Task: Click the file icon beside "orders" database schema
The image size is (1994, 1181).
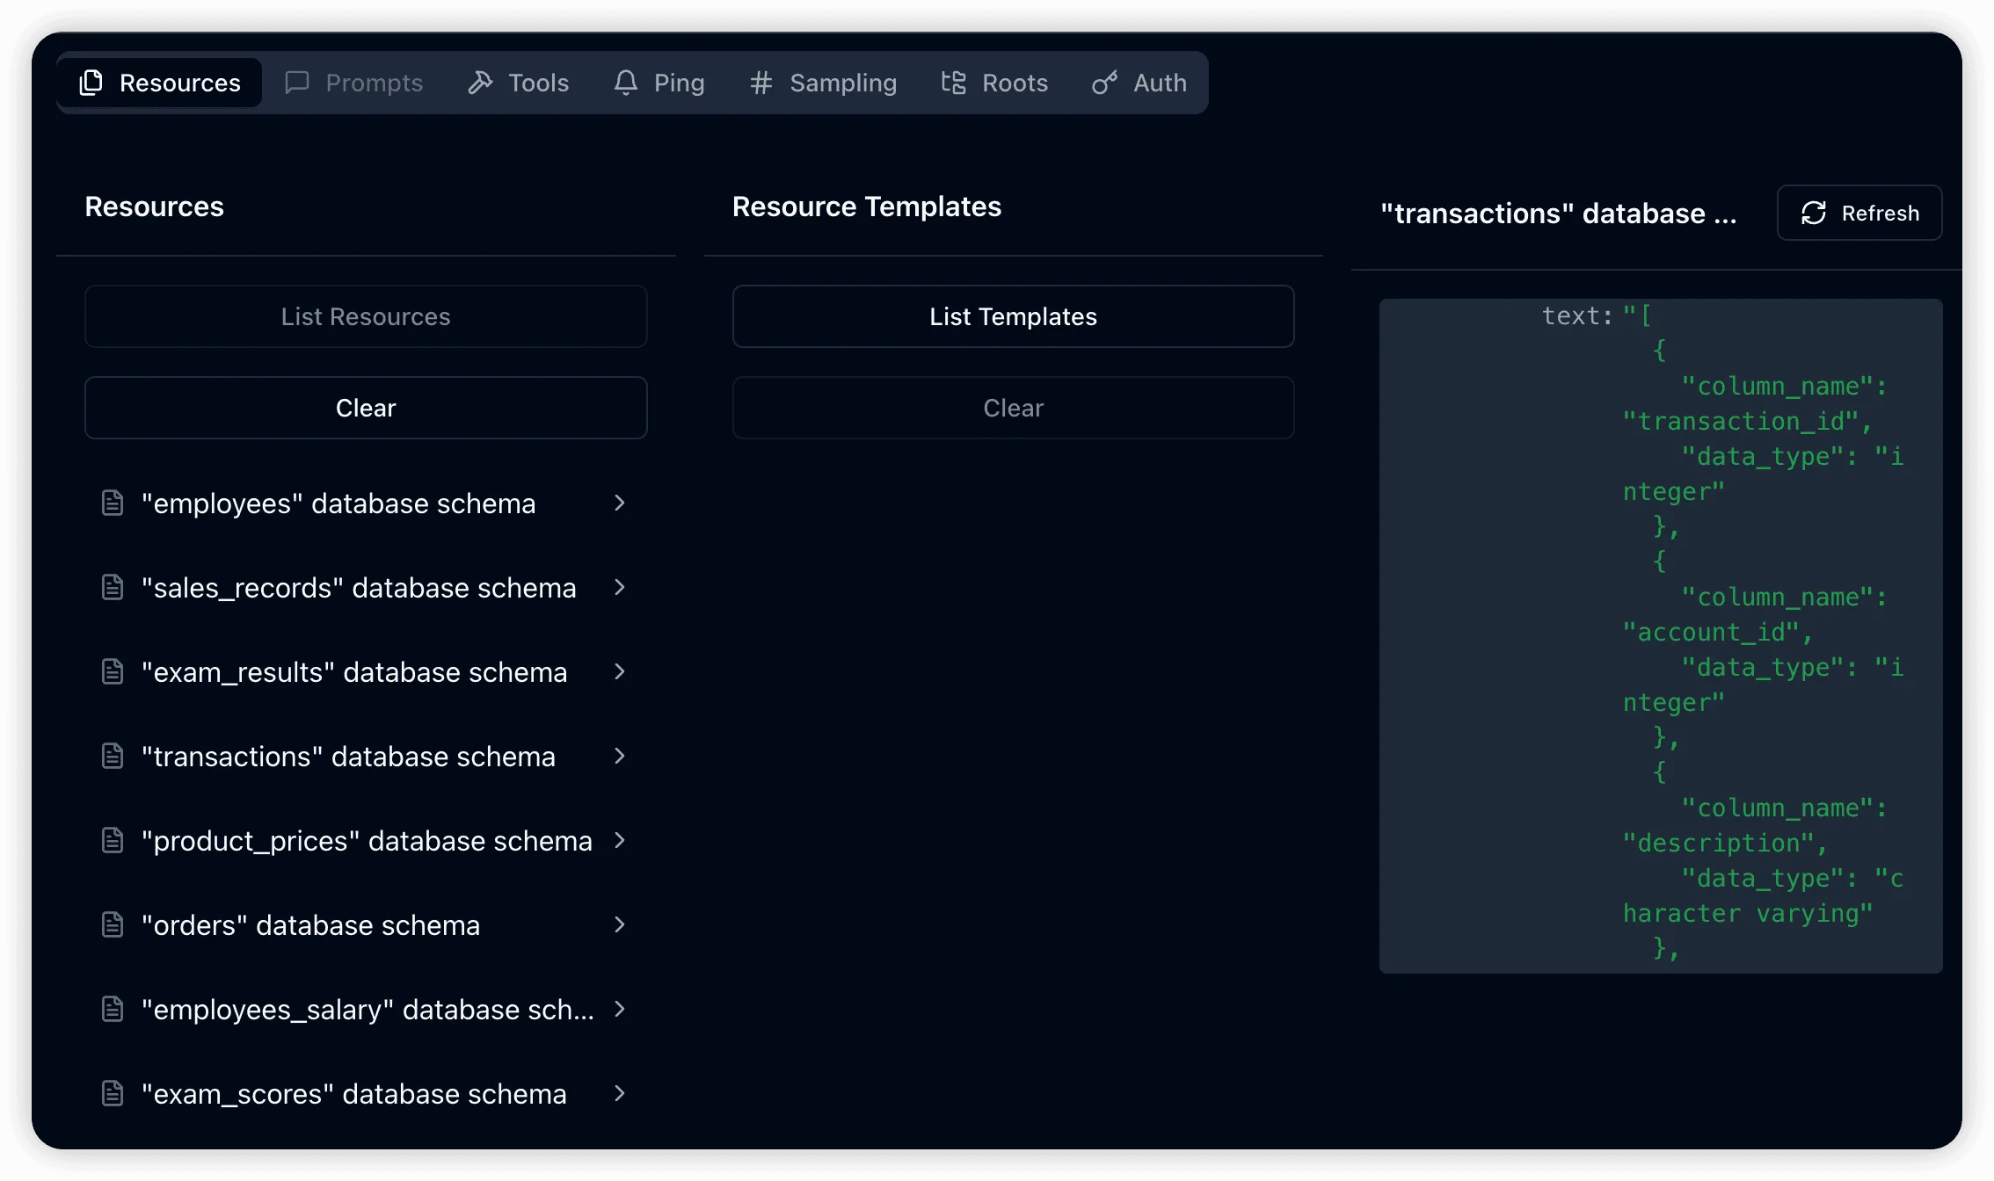Action: click(x=113, y=924)
